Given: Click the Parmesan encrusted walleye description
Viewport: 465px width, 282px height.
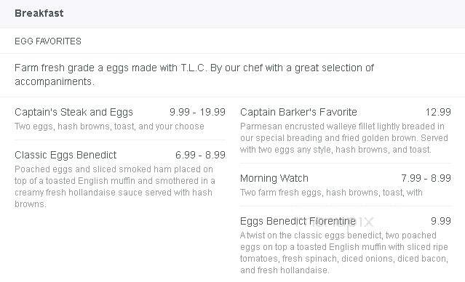Looking at the screenshot, I should (344, 138).
